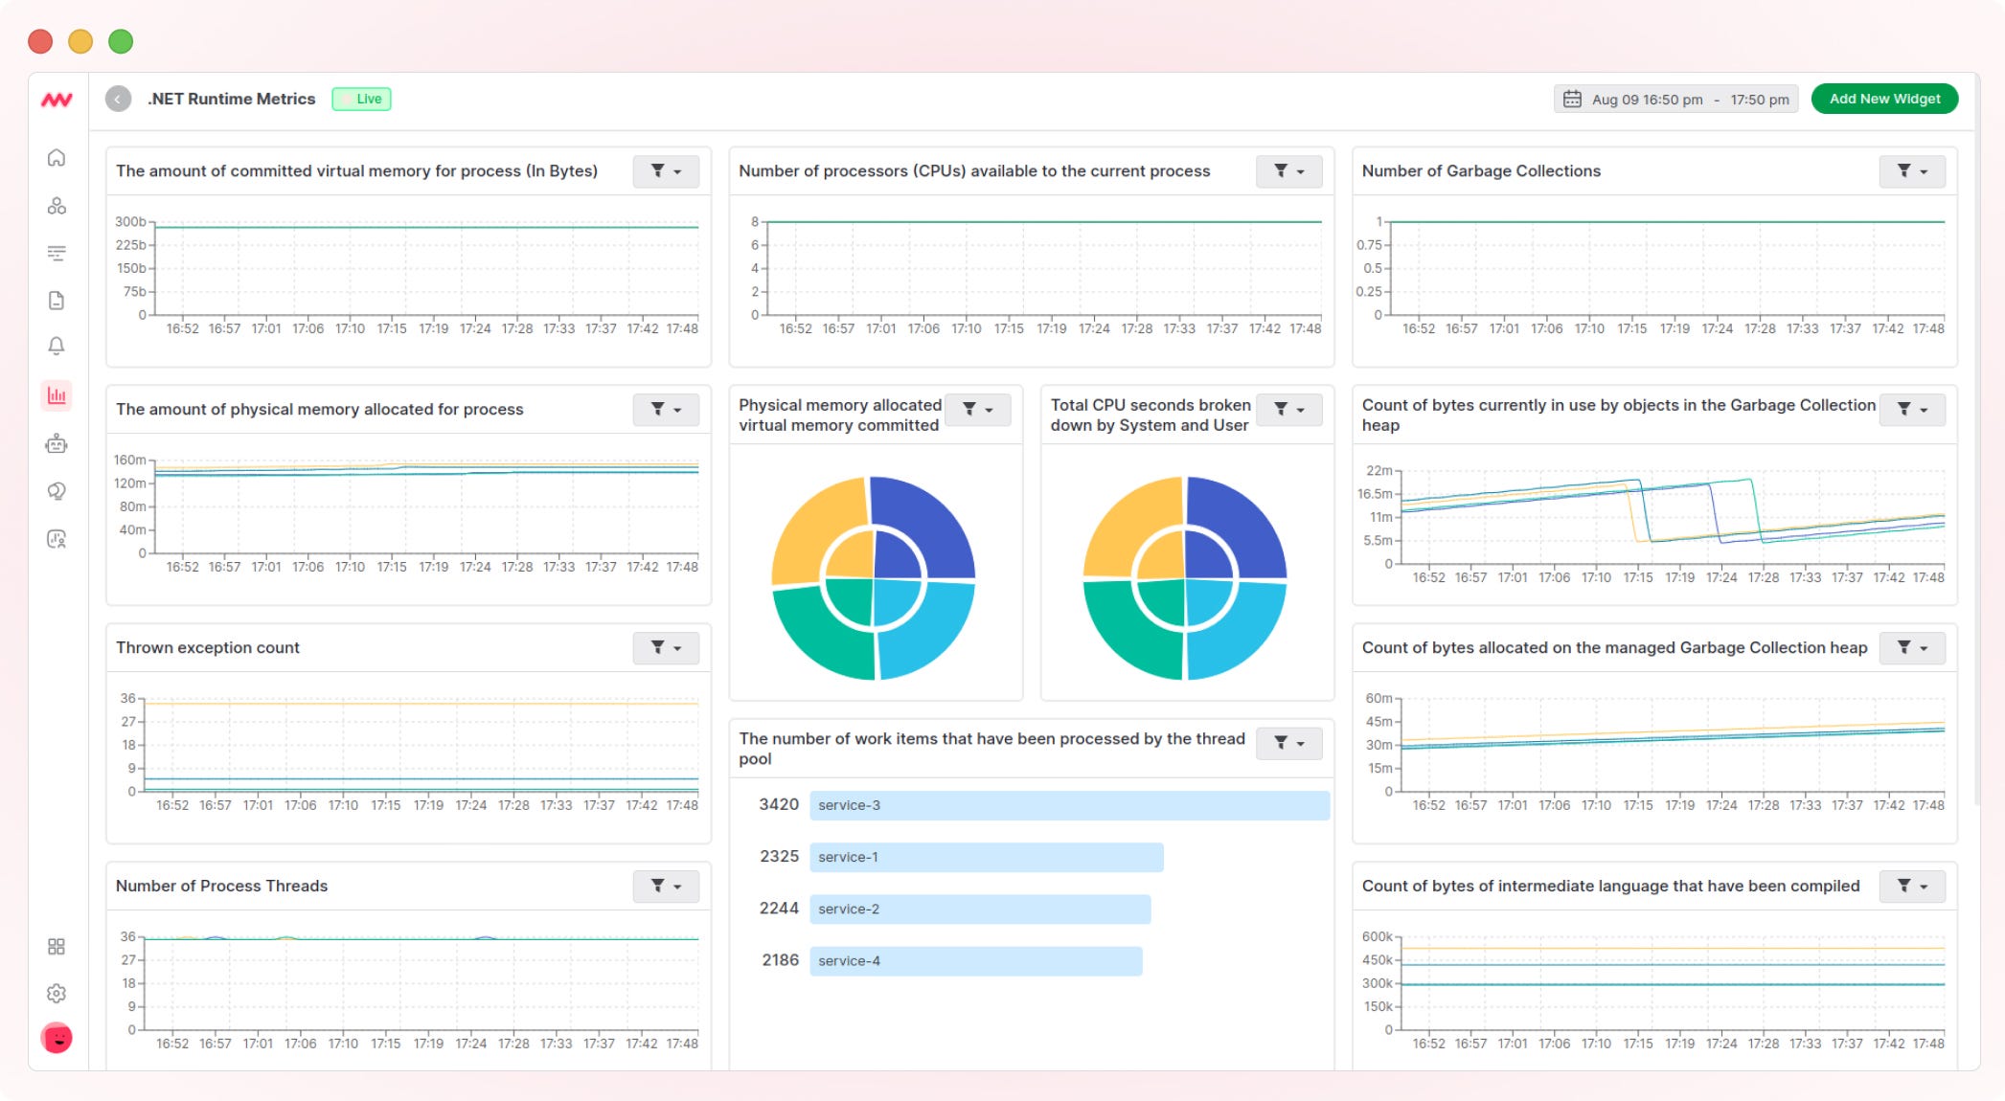Open filter dropdown on Number of Process Threads

[666, 887]
